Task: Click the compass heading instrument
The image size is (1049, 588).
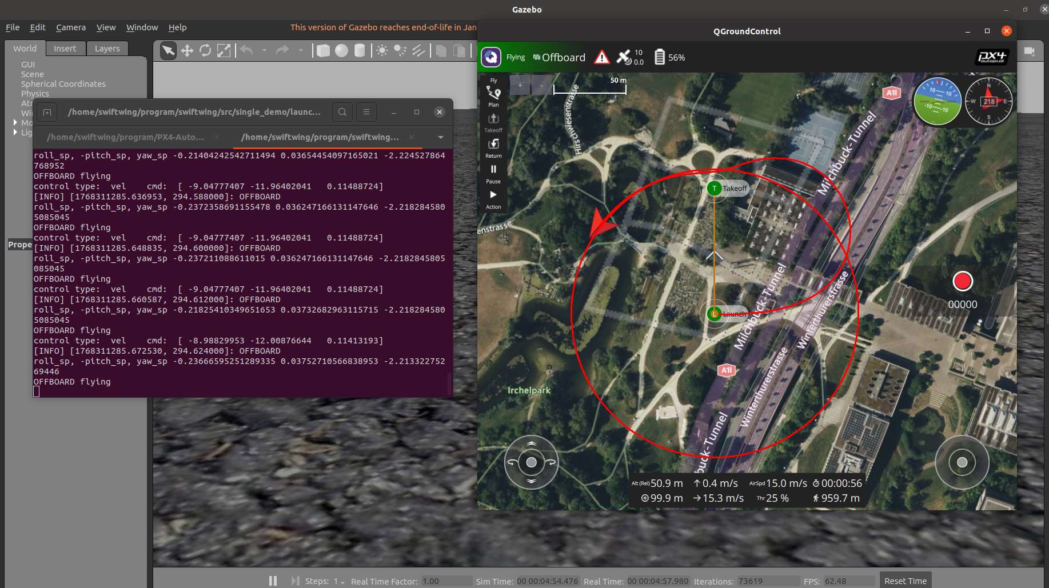Action: click(x=989, y=101)
